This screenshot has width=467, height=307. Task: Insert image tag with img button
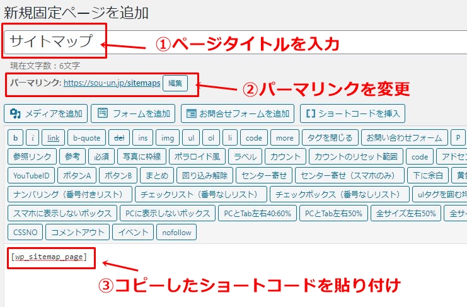point(168,137)
